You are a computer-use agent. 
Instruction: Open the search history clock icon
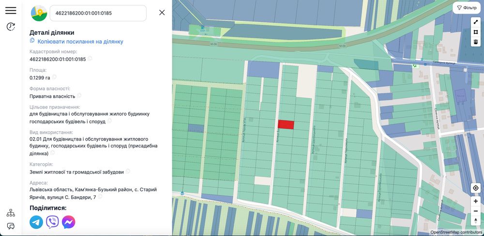pos(11,27)
